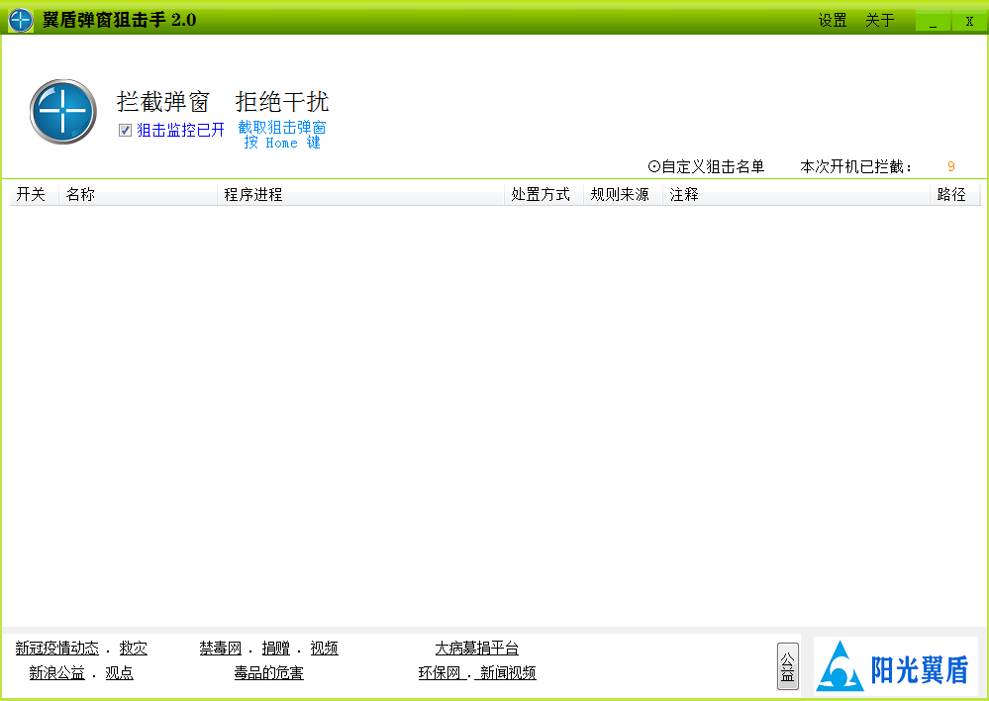Close the window with the x button

(969, 21)
